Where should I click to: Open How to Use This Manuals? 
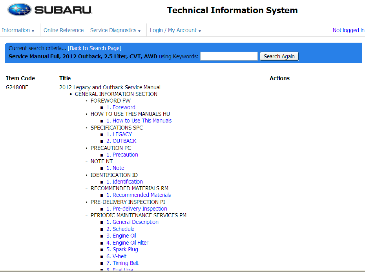[x=139, y=121]
